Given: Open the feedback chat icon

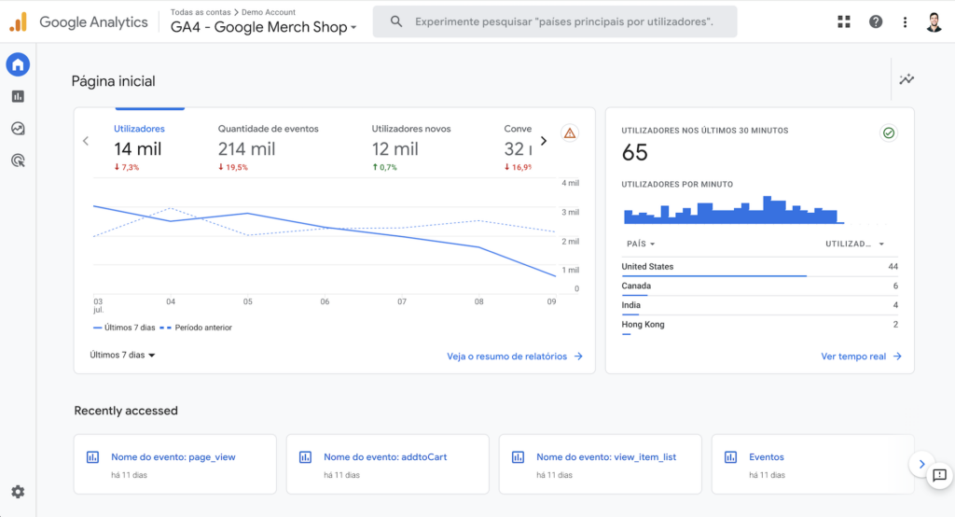Looking at the screenshot, I should click(939, 475).
